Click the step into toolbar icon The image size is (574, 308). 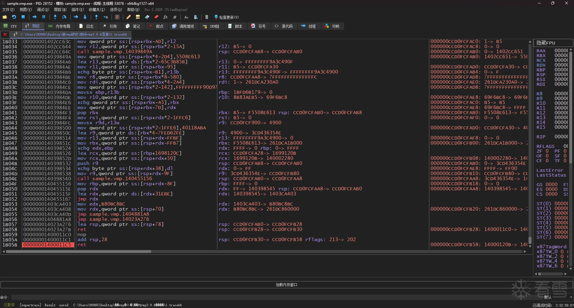pos(55,17)
